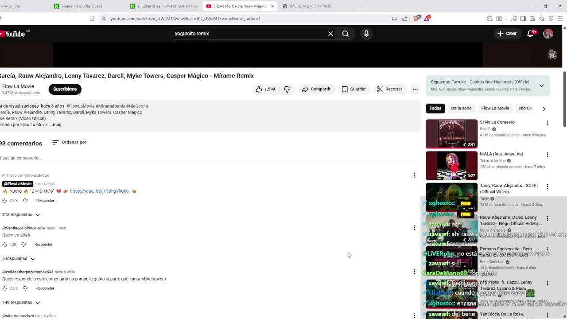Viewport: 567px width, 319px height.
Task: Open options for SantiagoChirinos-u8w comment
Action: point(415,228)
